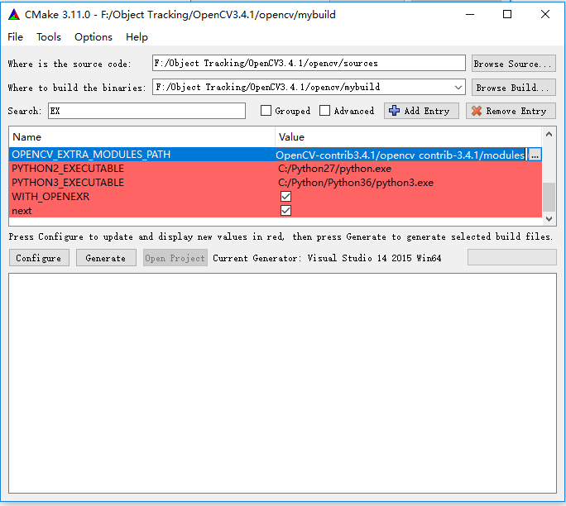The image size is (566, 506).
Task: Maximize the CMake window
Action: point(507,15)
